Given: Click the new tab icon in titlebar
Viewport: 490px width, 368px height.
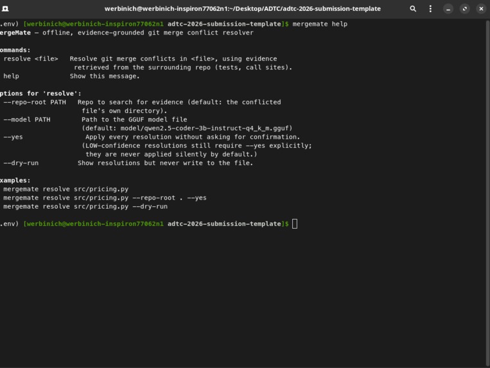Looking at the screenshot, I should pyautogui.click(x=5, y=9).
